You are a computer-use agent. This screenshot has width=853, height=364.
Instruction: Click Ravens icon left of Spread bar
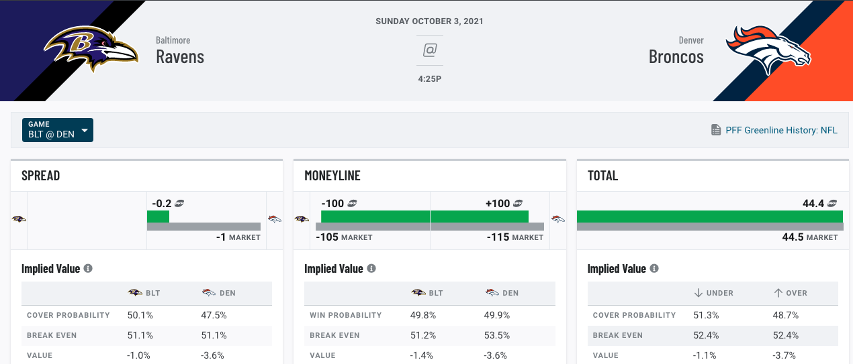19,219
